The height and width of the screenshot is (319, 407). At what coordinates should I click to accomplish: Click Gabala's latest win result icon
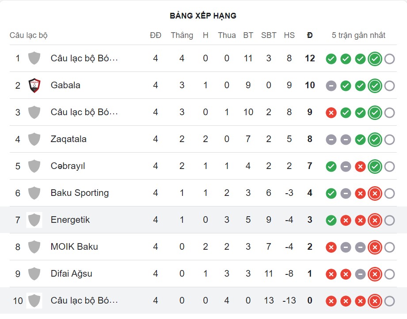[x=375, y=86]
